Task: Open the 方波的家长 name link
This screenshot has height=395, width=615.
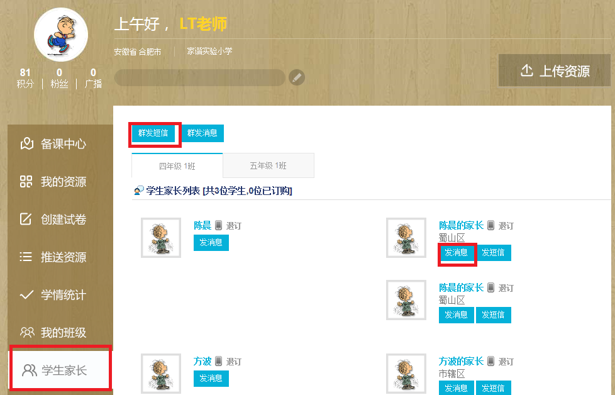Action: pyautogui.click(x=461, y=361)
